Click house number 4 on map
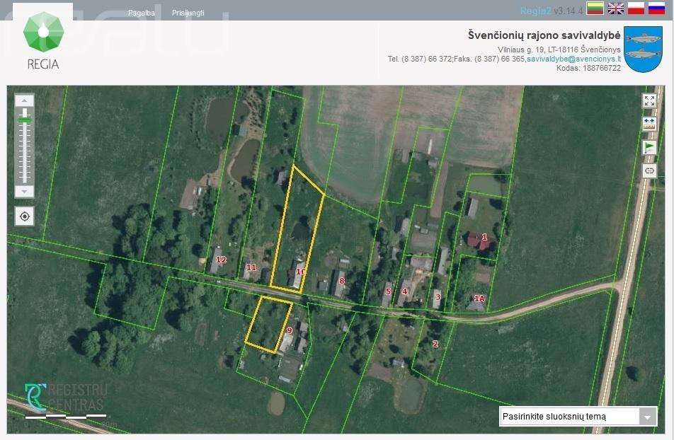The image size is (674, 440). 404,291
